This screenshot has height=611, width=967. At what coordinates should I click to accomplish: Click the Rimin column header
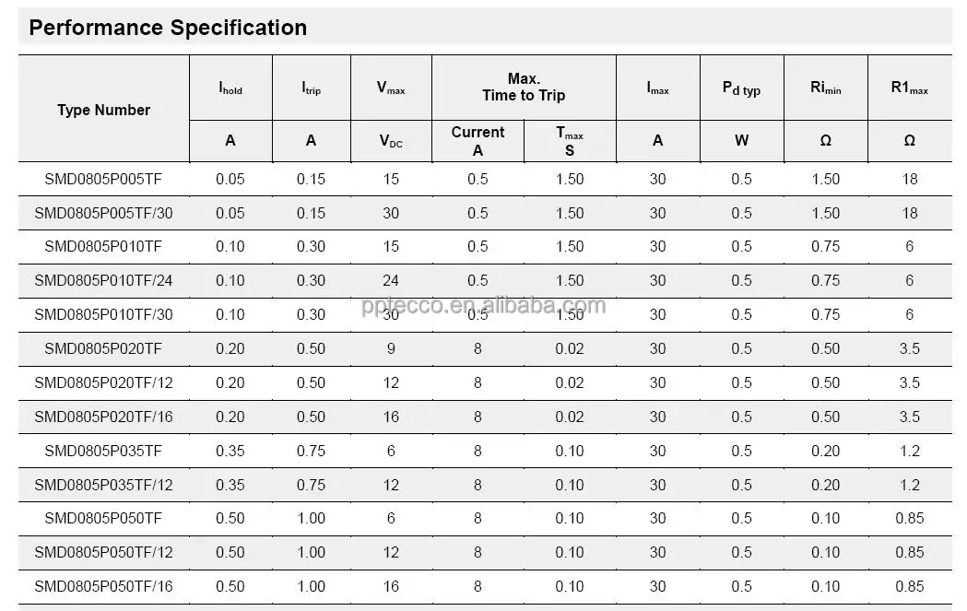pyautogui.click(x=825, y=88)
